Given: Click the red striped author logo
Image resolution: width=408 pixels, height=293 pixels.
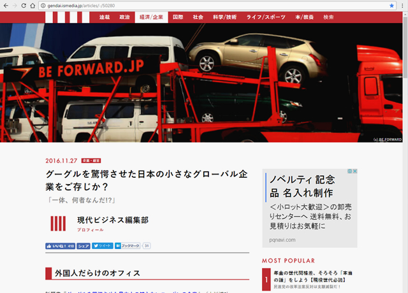Looking at the screenshot, I should click(58, 223).
